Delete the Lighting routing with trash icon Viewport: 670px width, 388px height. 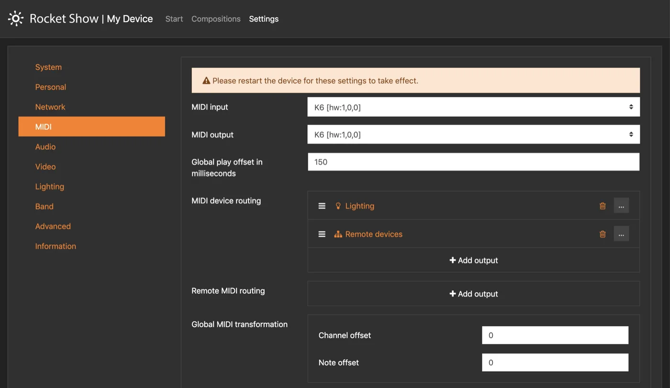pyautogui.click(x=603, y=206)
